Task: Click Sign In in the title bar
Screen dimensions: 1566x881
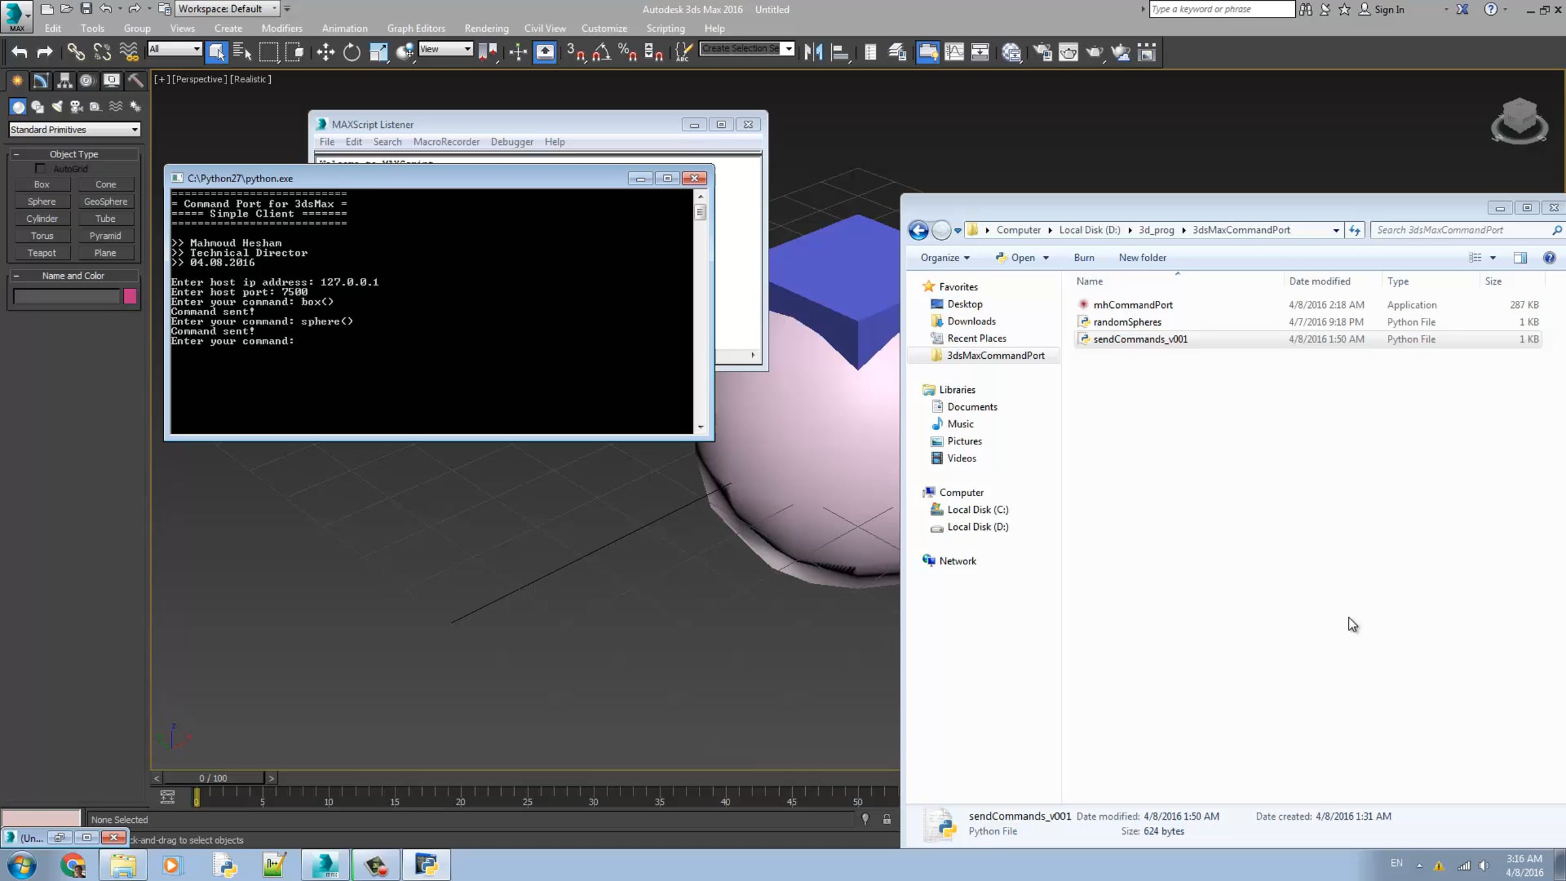Action: coord(1382,9)
